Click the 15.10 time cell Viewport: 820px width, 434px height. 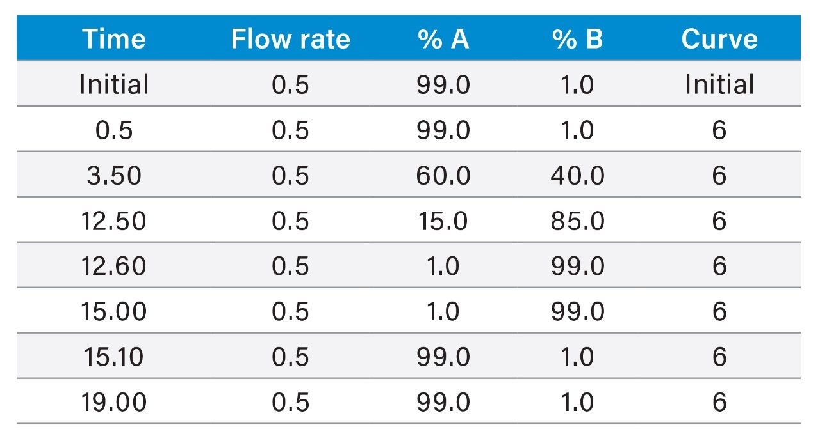pos(114,357)
